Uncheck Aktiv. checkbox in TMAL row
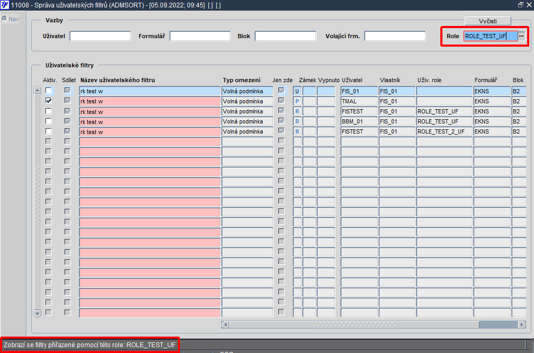 (49, 101)
